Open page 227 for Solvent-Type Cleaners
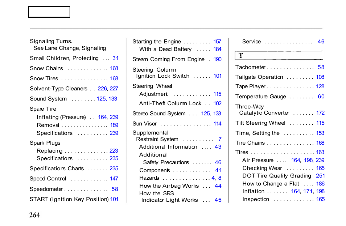 (114, 89)
